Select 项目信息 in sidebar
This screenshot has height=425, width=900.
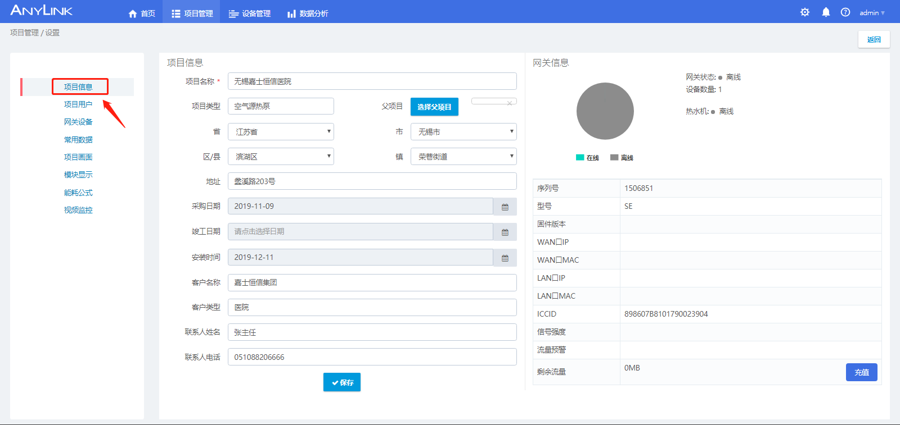pos(78,87)
